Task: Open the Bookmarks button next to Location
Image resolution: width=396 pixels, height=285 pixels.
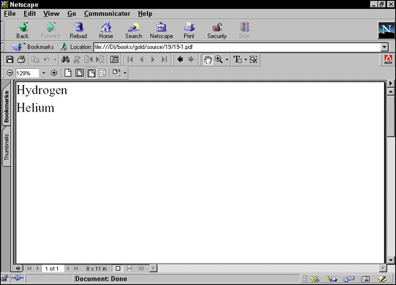Action: pyautogui.click(x=33, y=47)
